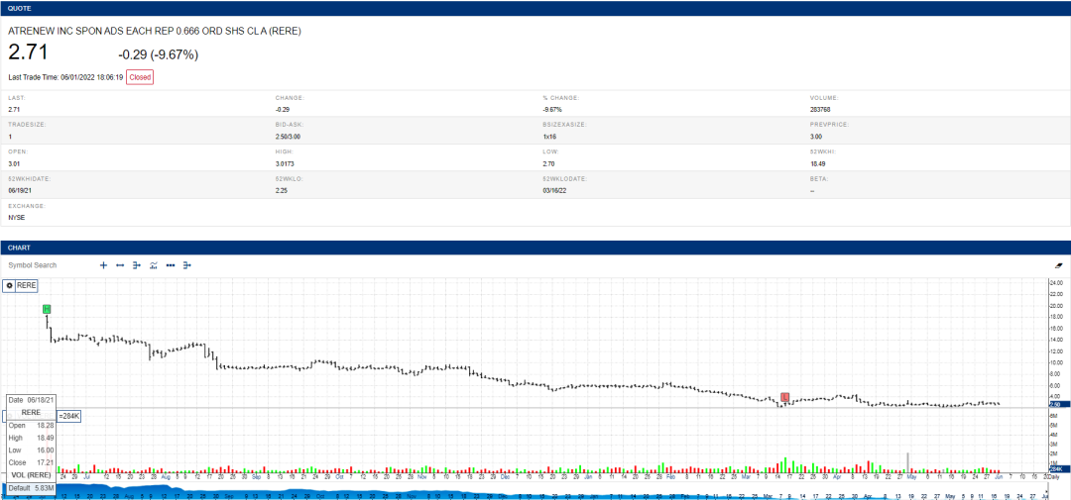Screen dimensions: 1071x500
Task: Click the 52WKLODATE value 03/16/22
Action: click(552, 190)
